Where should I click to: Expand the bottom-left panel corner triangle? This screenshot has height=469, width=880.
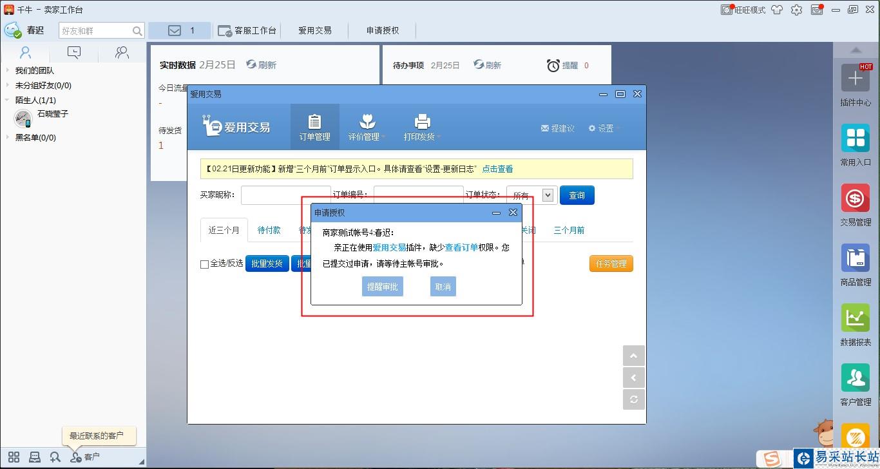pos(142,462)
